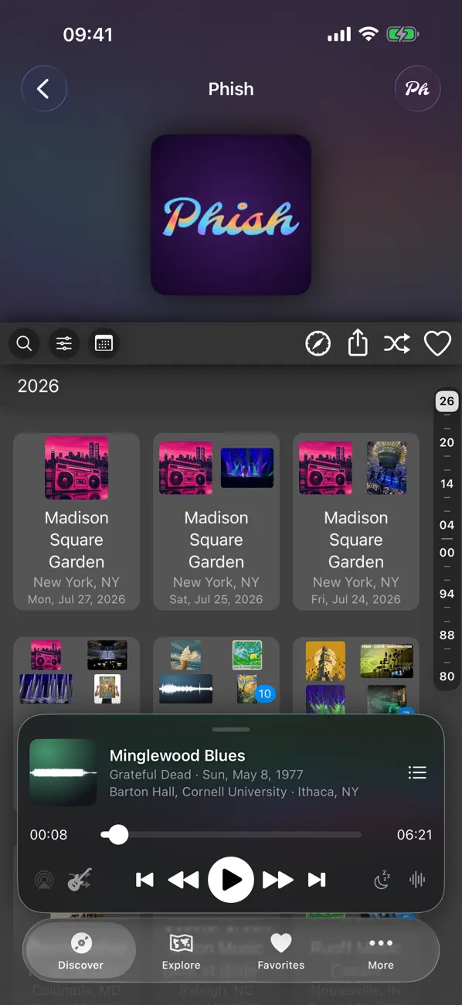Tap the 2026 year heading
Image resolution: width=462 pixels, height=1005 pixels.
click(39, 386)
